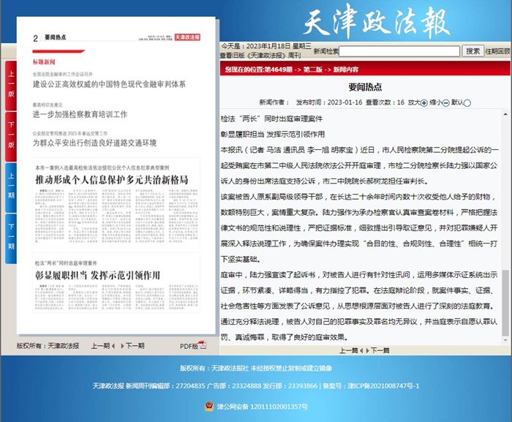Open headline 建设公正高效权威的中国特色现代金融审判体系
The height and width of the screenshot is (422, 512).
click(109, 84)
